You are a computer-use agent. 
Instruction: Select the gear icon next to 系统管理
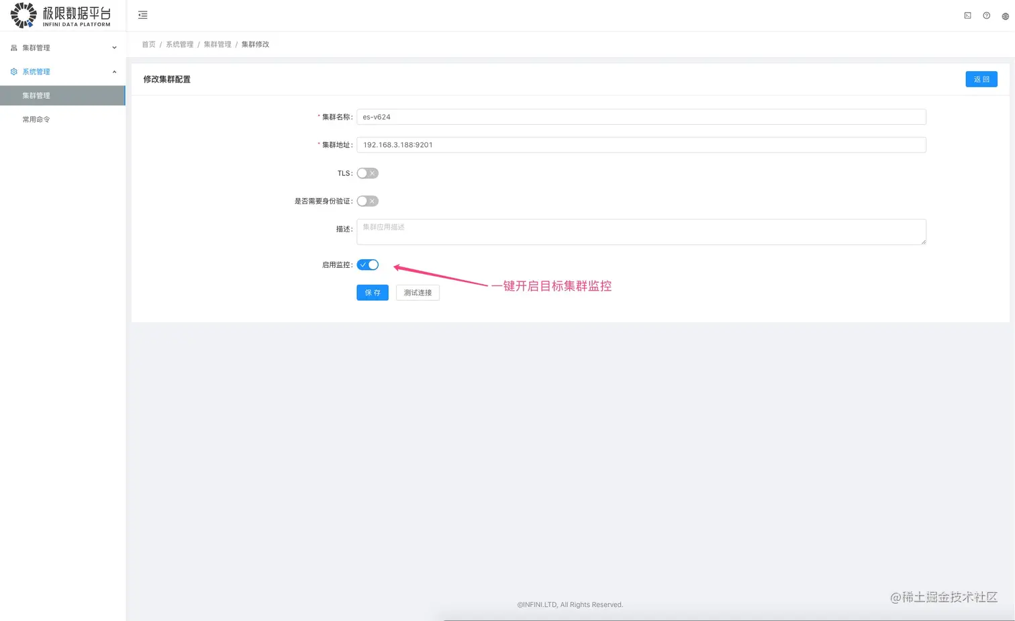point(13,71)
